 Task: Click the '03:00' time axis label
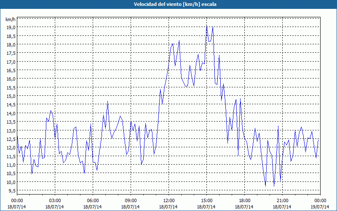(x=55, y=201)
